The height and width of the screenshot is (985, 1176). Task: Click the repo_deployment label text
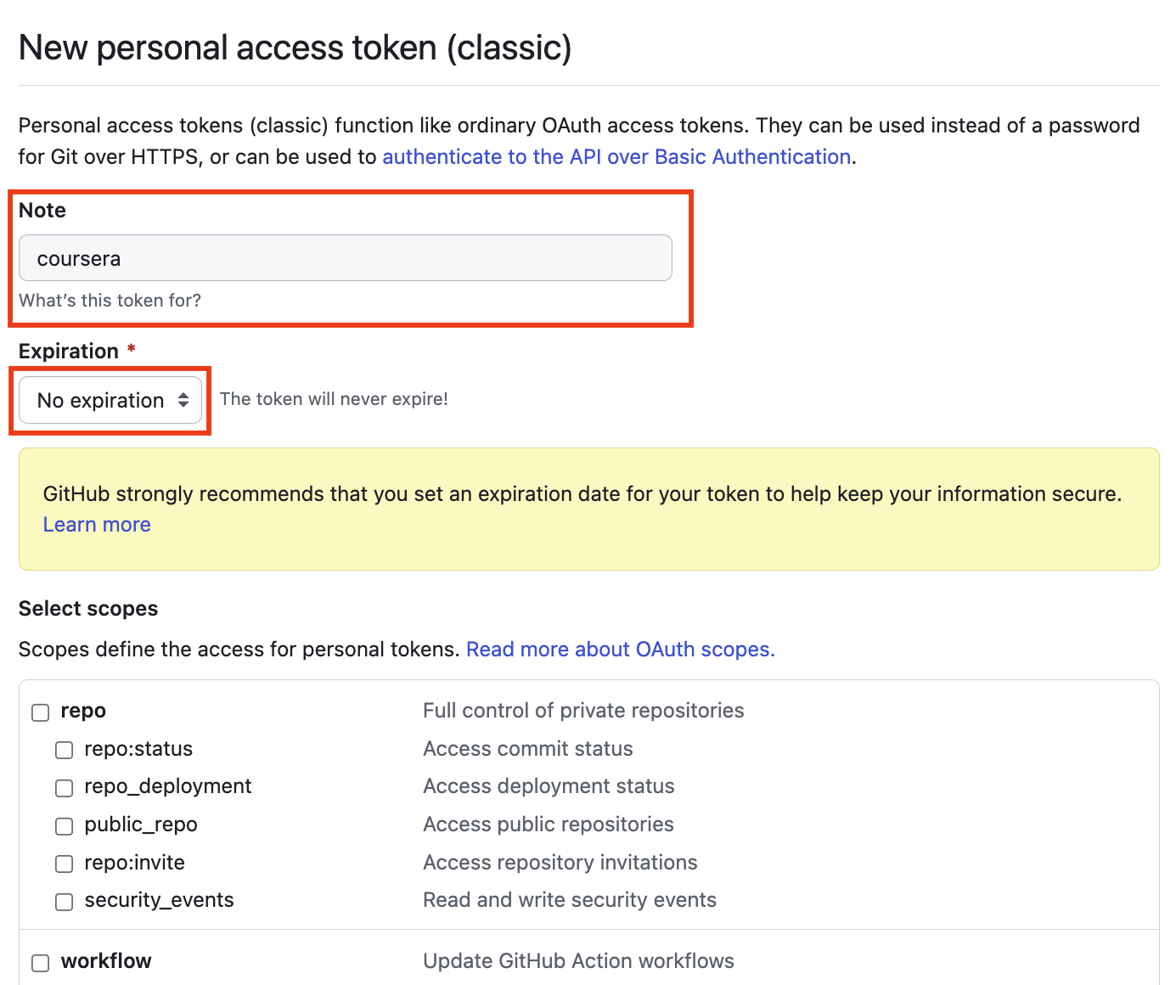coord(168,786)
